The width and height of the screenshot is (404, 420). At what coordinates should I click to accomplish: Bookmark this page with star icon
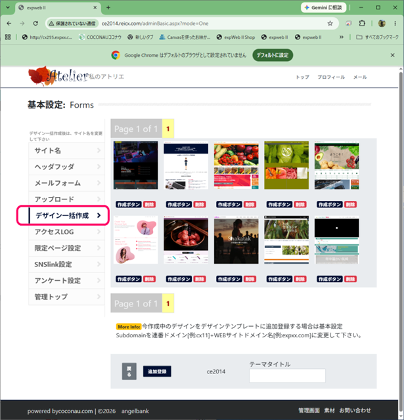coord(330,24)
